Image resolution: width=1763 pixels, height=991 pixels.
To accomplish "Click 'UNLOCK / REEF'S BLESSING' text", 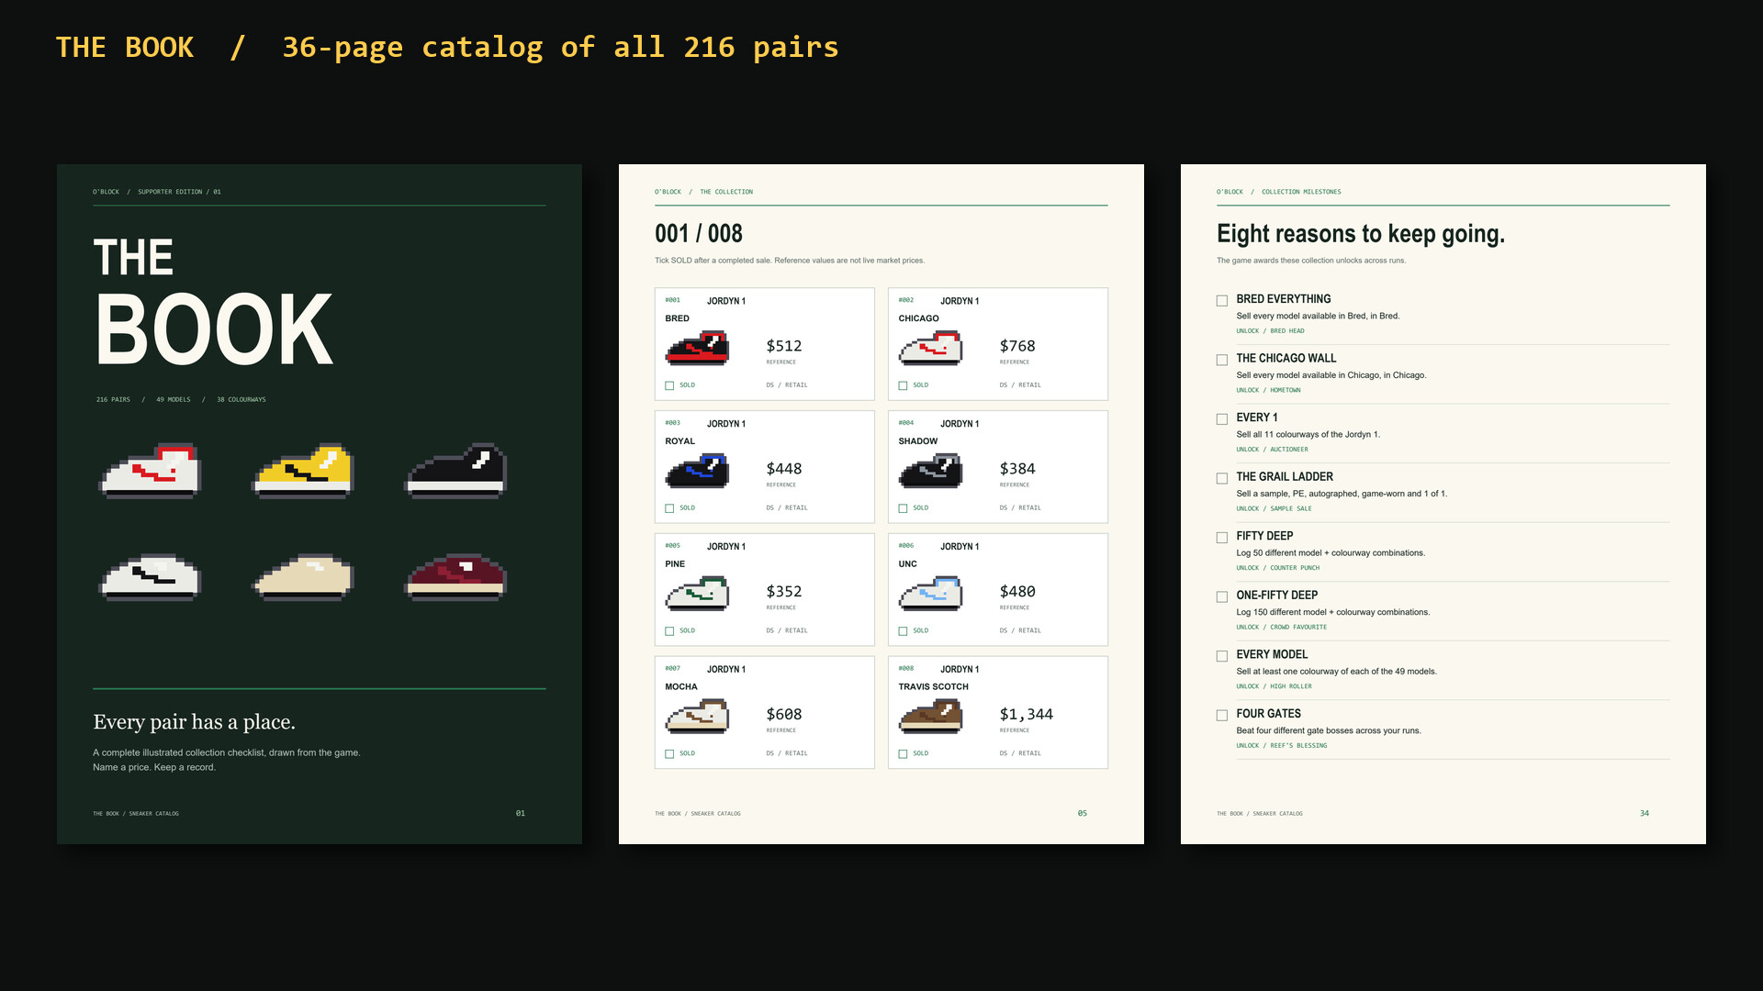I will tap(1281, 746).
